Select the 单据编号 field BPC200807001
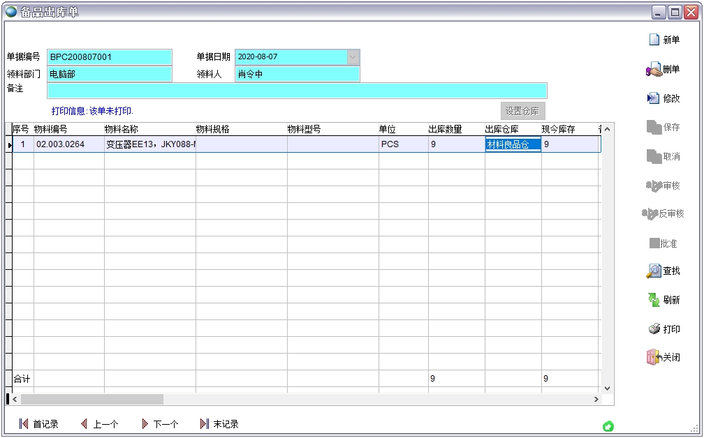The image size is (704, 438). [109, 57]
